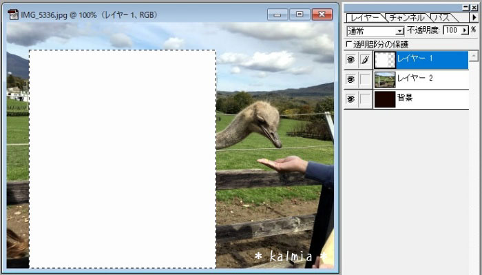Open the layers palette flyout menu arrow
The width and height of the screenshot is (482, 275).
(x=474, y=17)
